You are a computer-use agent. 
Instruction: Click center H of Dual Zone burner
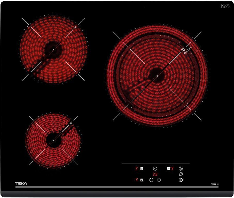coord(157,76)
